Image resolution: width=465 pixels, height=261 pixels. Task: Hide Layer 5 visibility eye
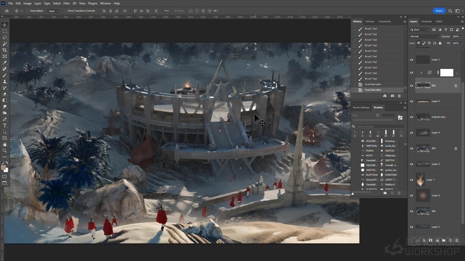pyautogui.click(x=412, y=101)
